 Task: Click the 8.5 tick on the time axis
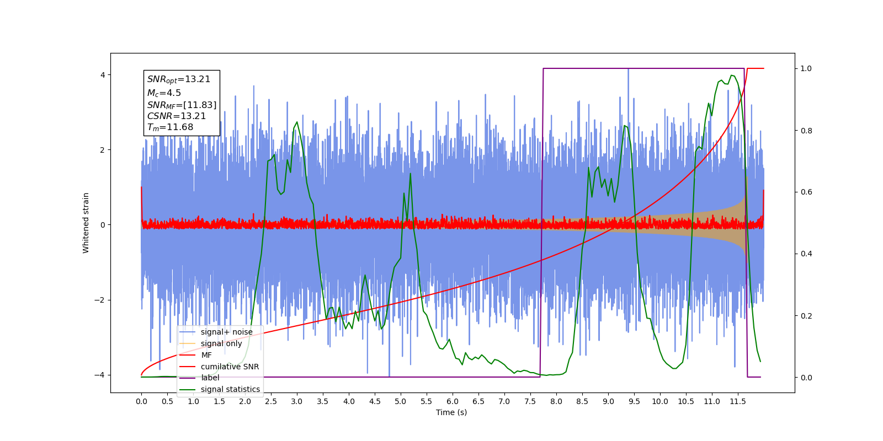[x=582, y=401]
